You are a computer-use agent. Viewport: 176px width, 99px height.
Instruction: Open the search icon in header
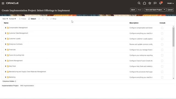(x=139, y=3)
